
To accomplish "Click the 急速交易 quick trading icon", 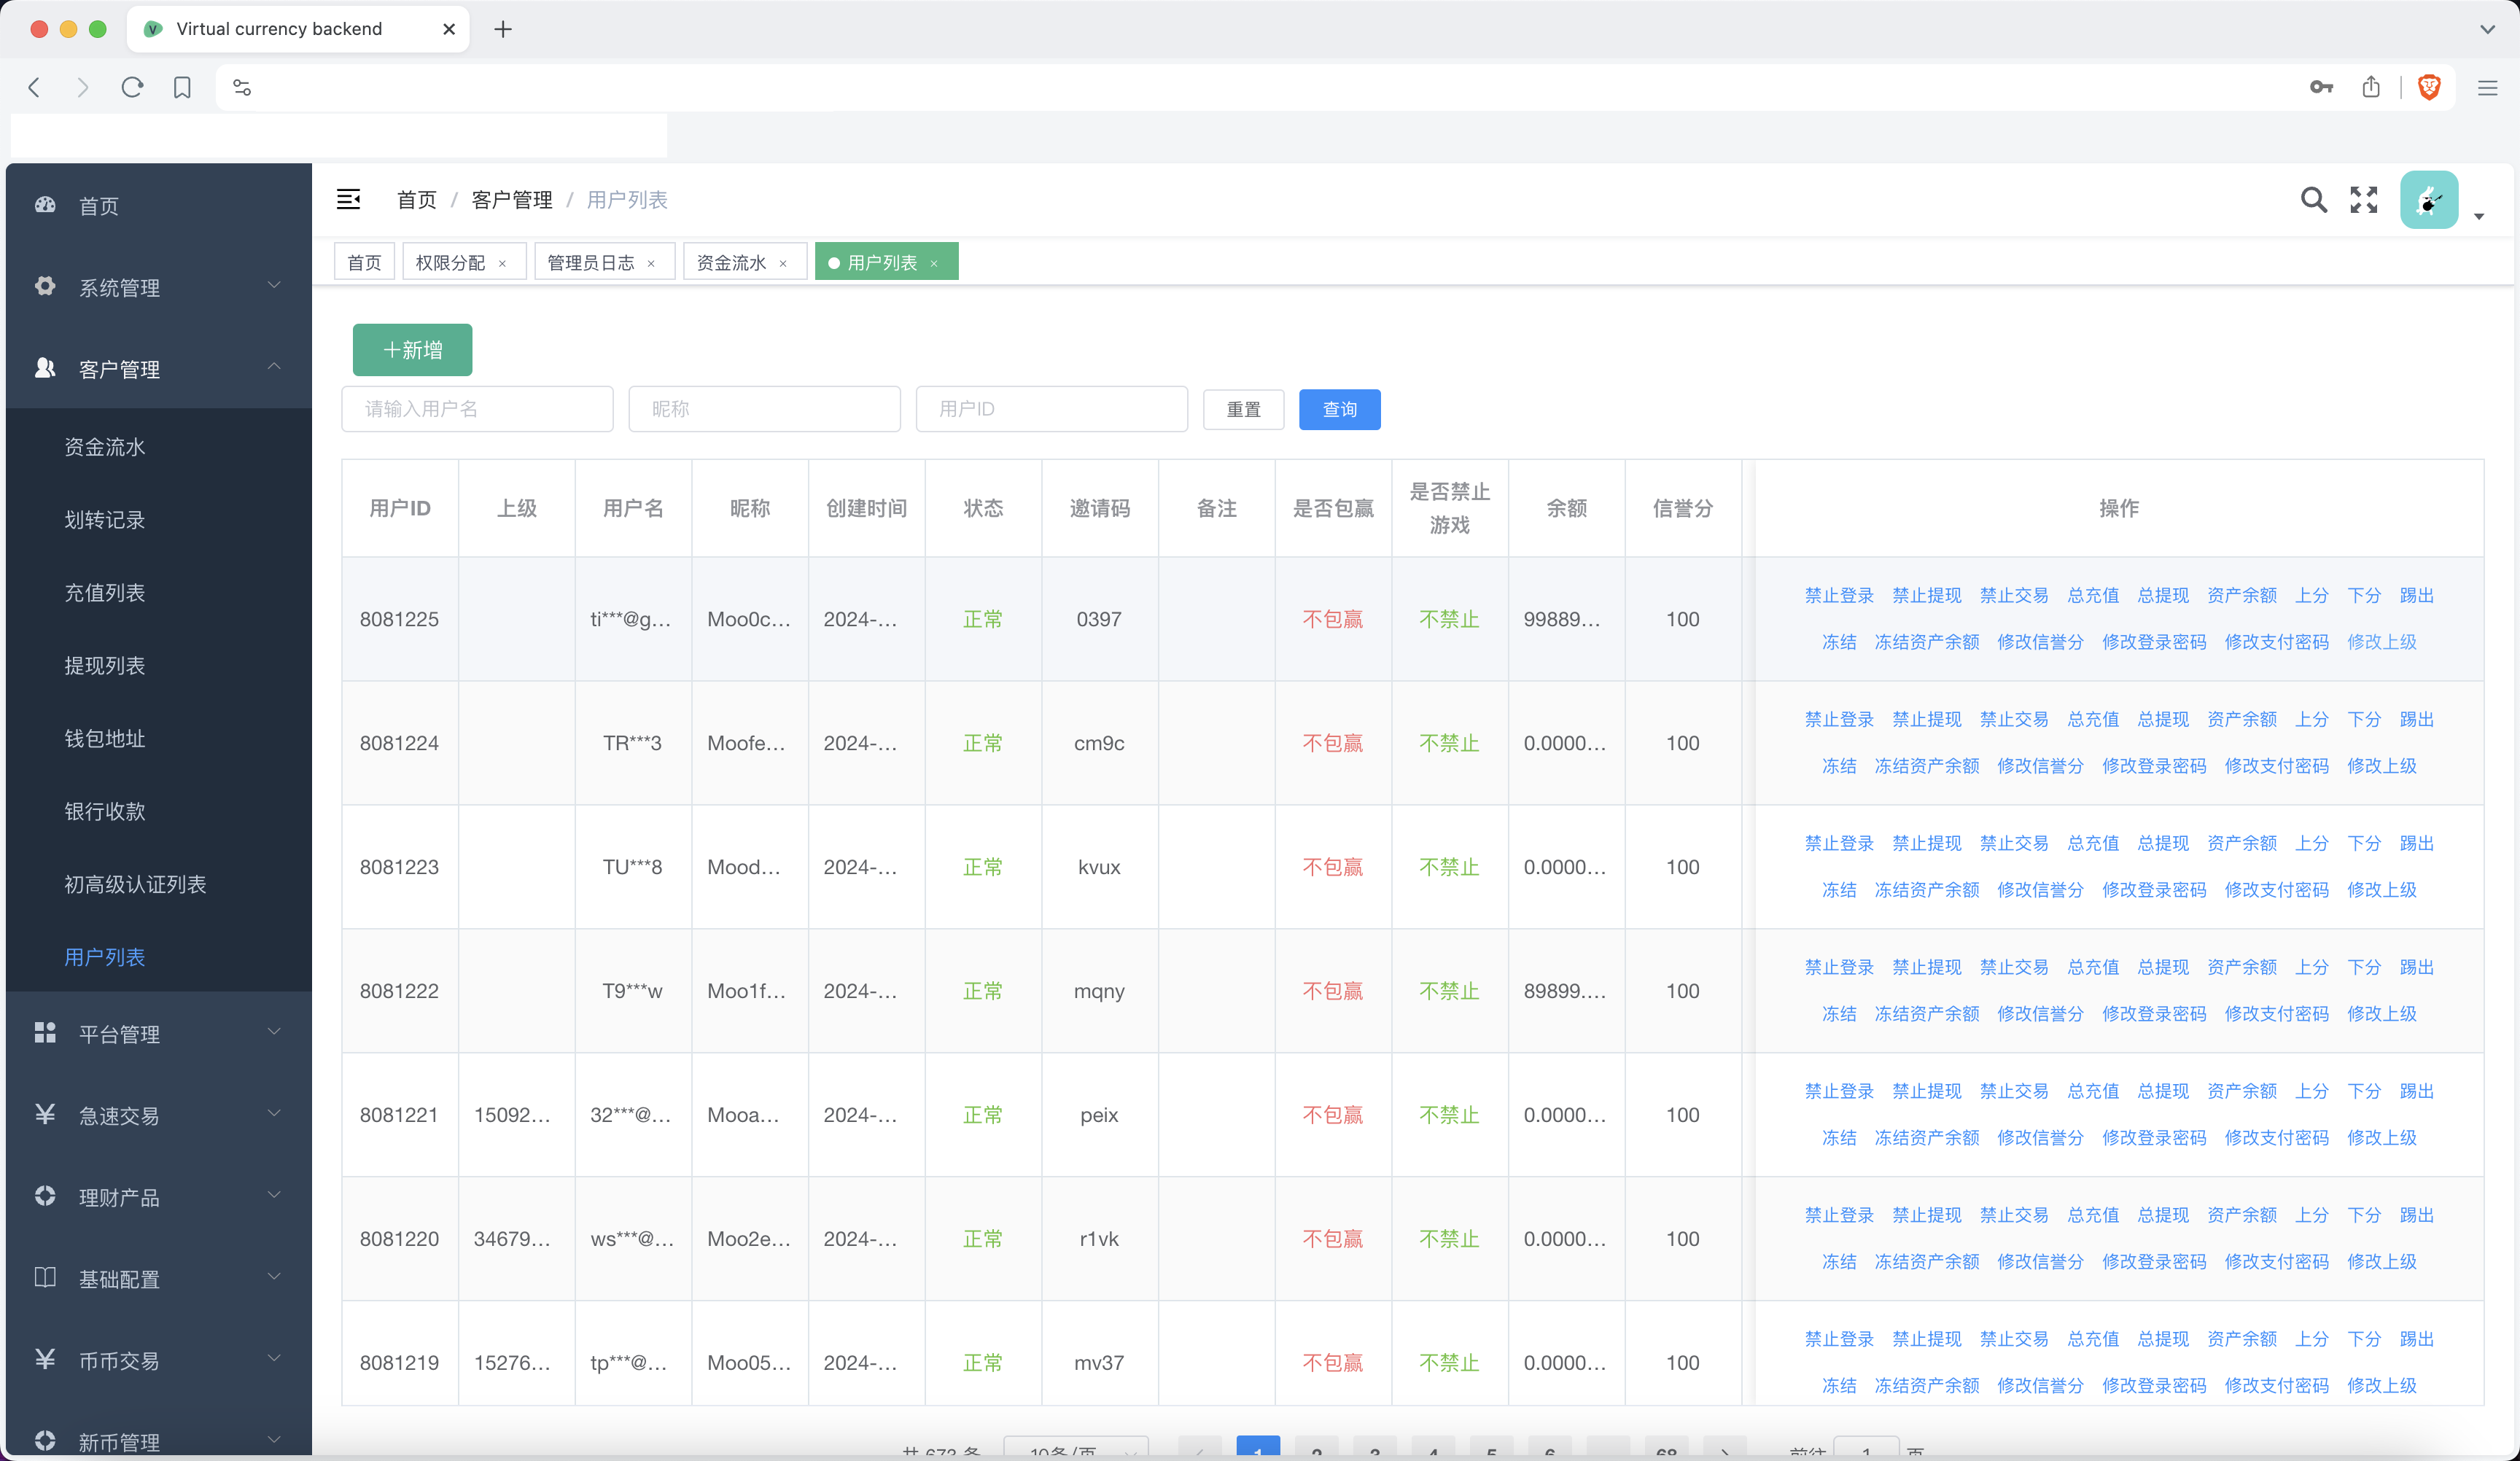I will click(44, 1113).
